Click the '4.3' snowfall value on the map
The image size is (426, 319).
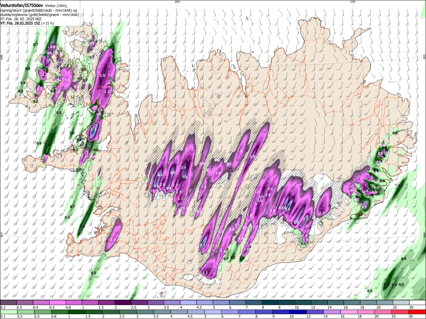[x=49, y=53]
